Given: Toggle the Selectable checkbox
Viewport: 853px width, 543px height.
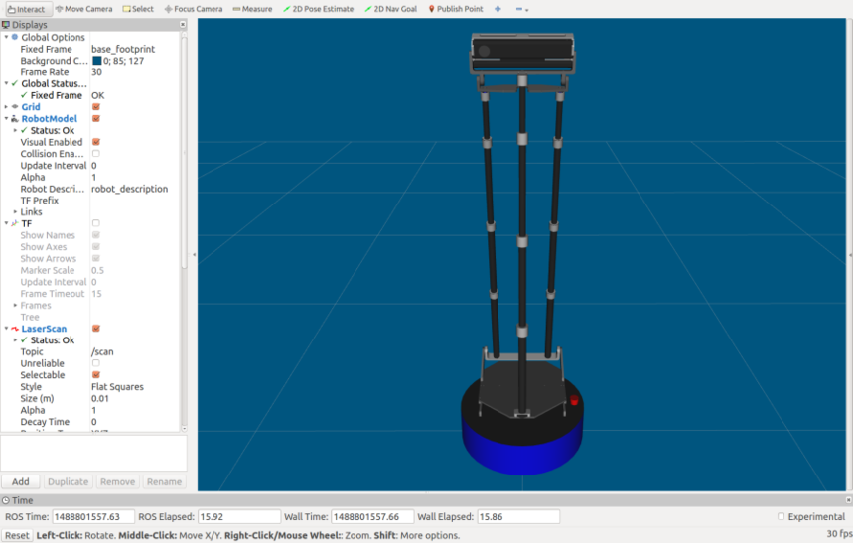Looking at the screenshot, I should point(96,375).
